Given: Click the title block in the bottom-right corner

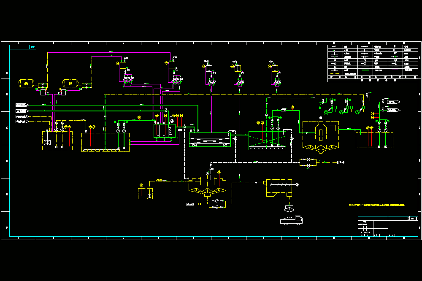Looking at the screenshot, I should tap(388, 226).
